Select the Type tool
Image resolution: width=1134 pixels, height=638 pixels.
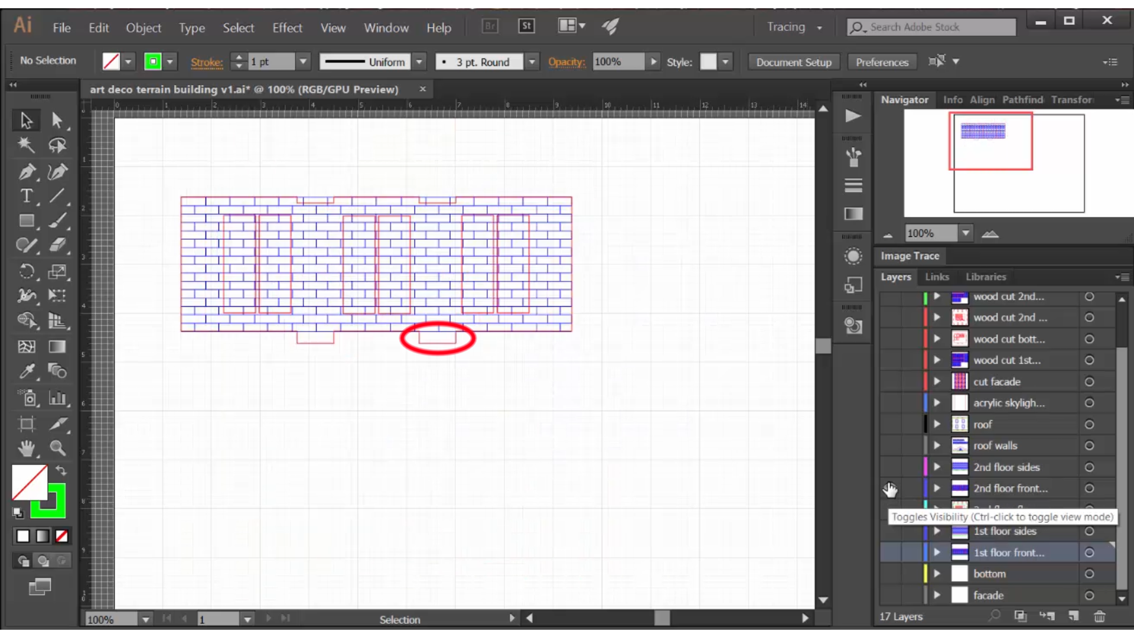point(26,196)
